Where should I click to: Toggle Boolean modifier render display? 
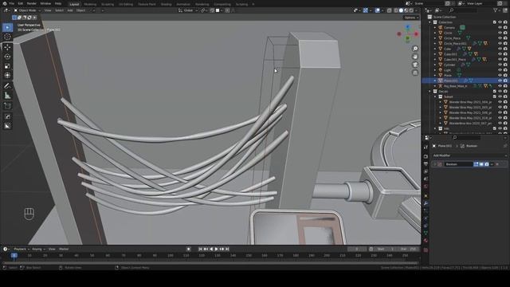pyautogui.click(x=487, y=164)
